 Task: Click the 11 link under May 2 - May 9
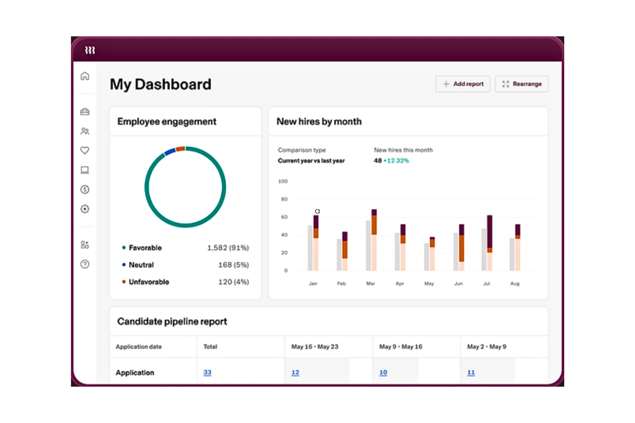coord(471,372)
